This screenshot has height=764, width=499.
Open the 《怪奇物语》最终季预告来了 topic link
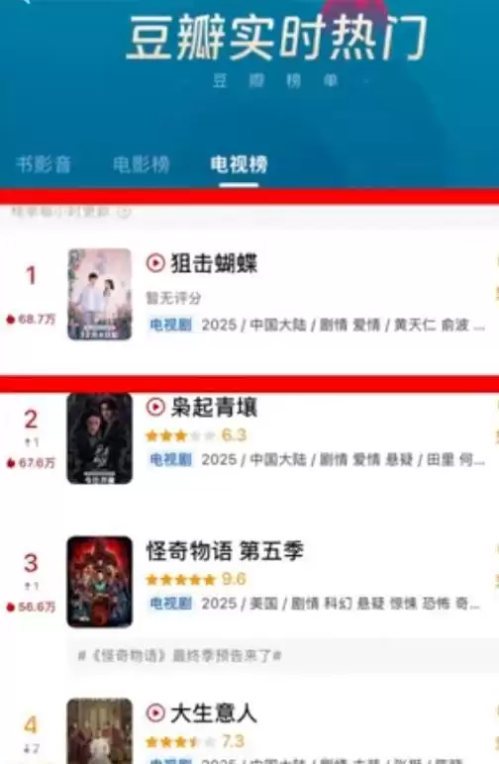[180, 656]
